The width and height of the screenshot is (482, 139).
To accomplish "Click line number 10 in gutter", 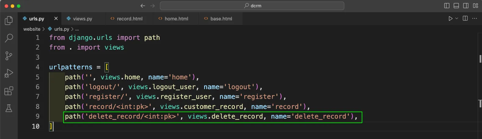I will (36, 126).
